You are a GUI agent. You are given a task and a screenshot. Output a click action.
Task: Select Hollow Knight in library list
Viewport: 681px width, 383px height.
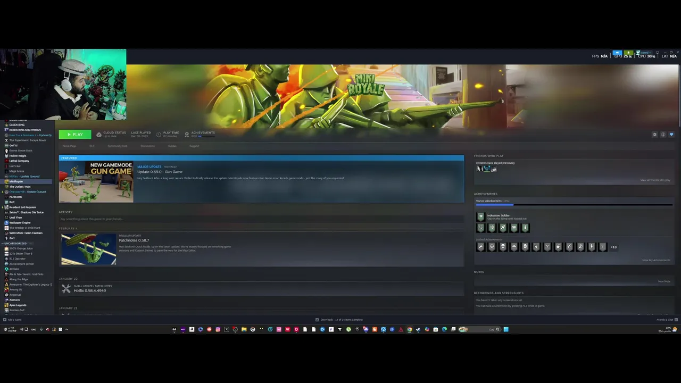[x=18, y=156]
